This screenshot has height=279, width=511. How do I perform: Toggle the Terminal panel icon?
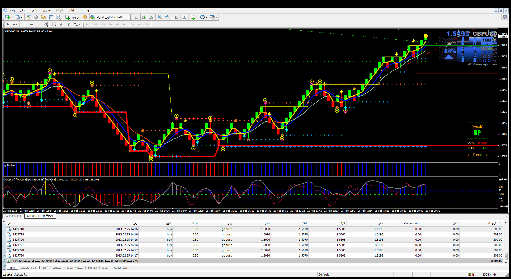pos(51,17)
